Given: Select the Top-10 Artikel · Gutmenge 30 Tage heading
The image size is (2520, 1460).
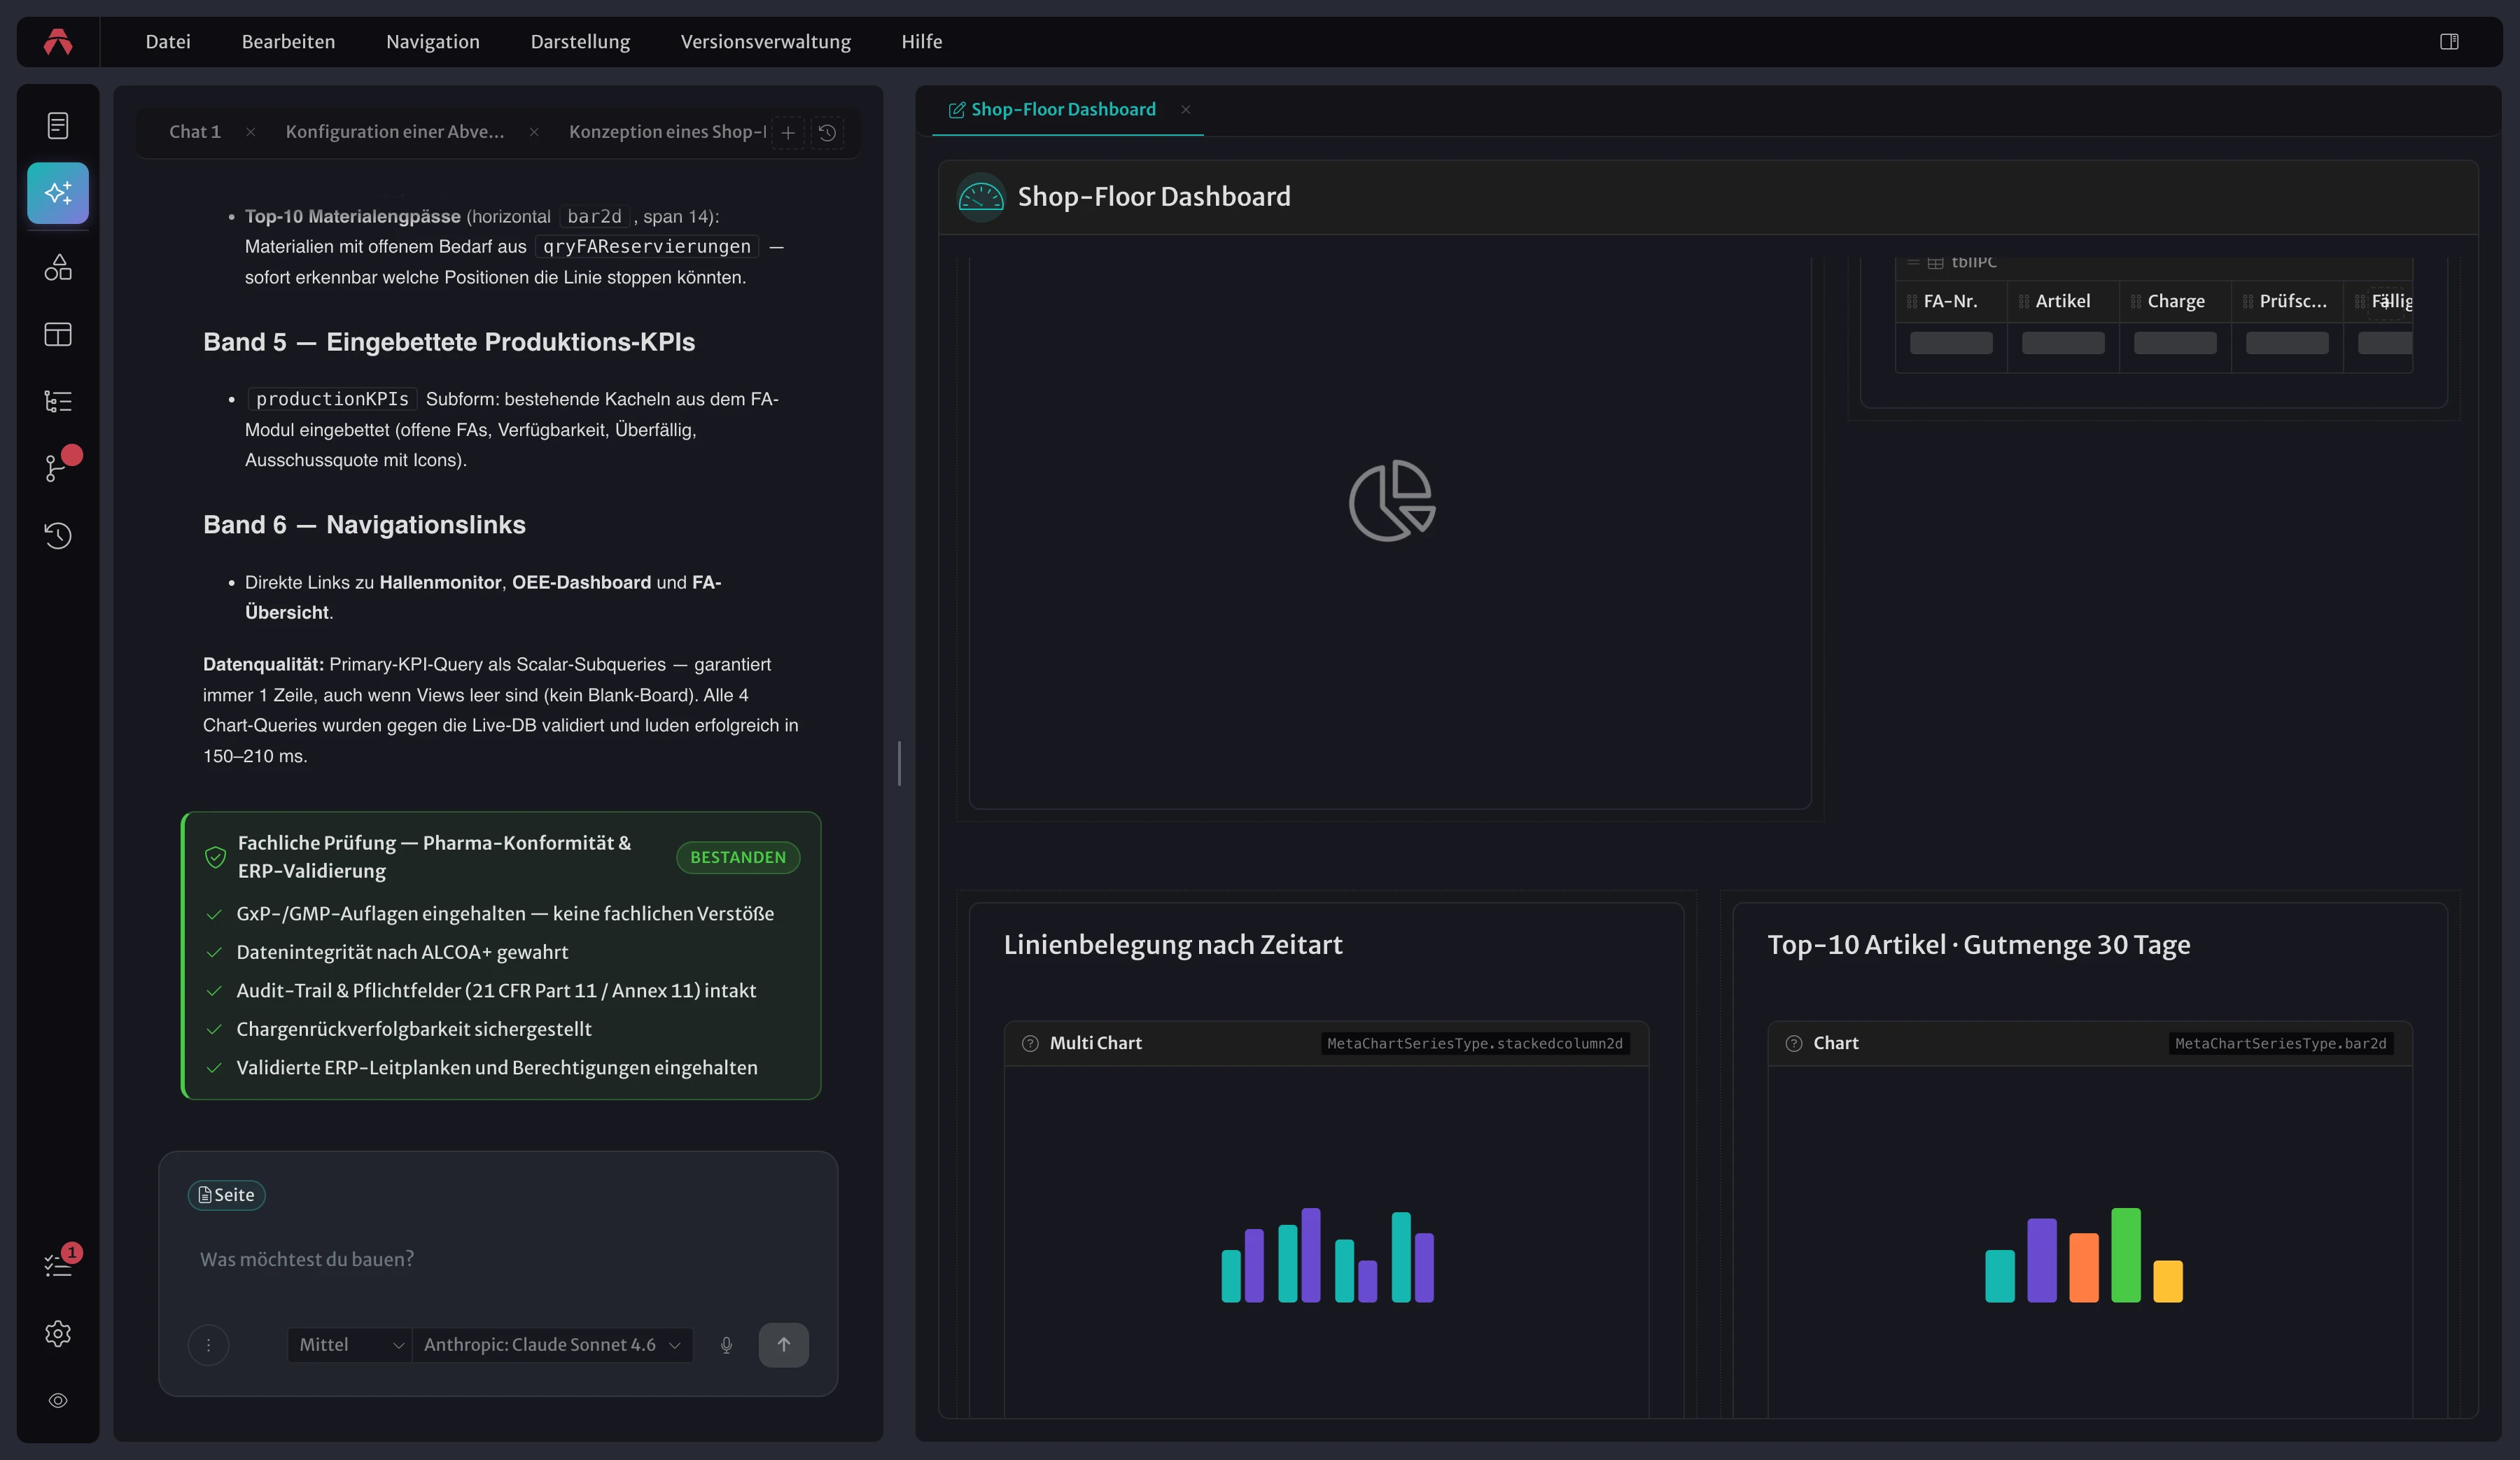Looking at the screenshot, I should pos(1979,945).
